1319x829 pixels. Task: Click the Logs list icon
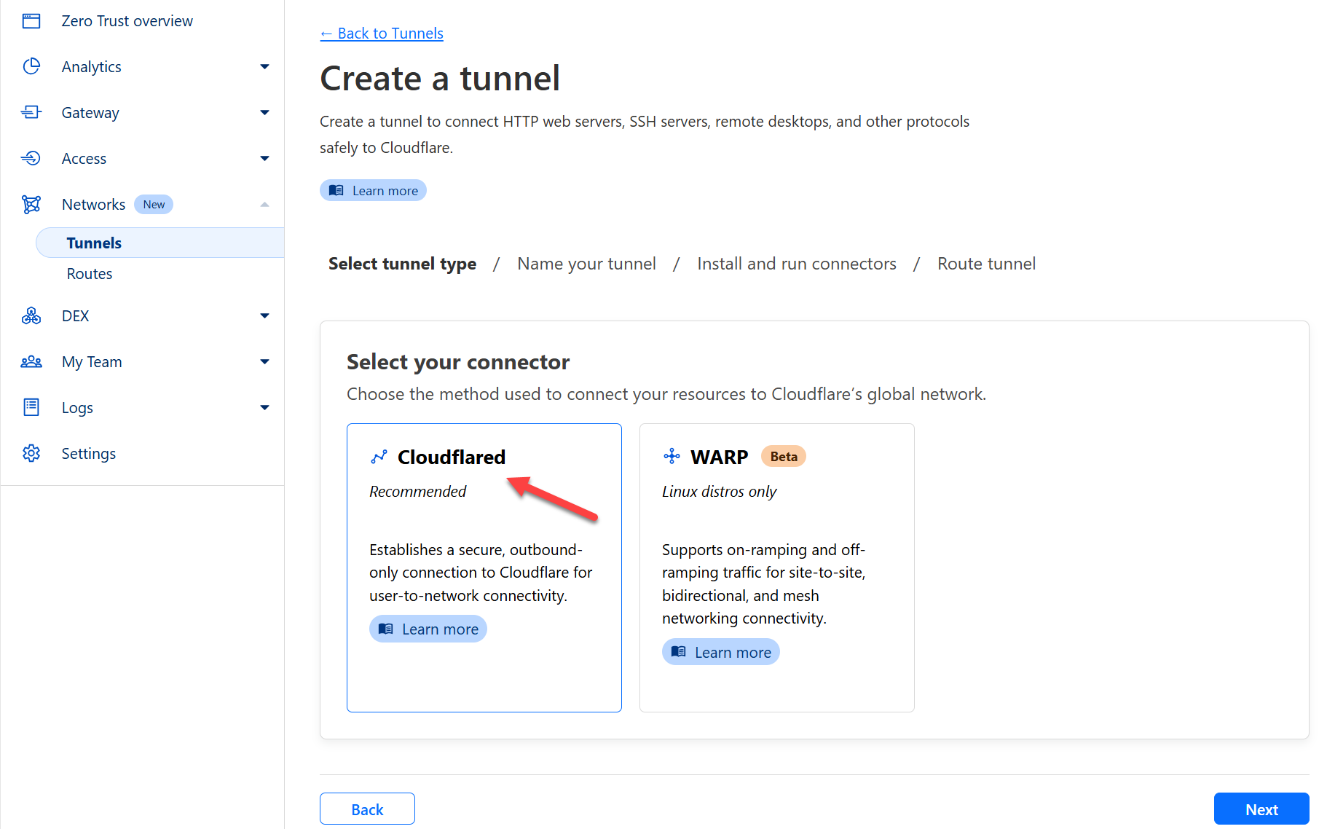pos(31,407)
